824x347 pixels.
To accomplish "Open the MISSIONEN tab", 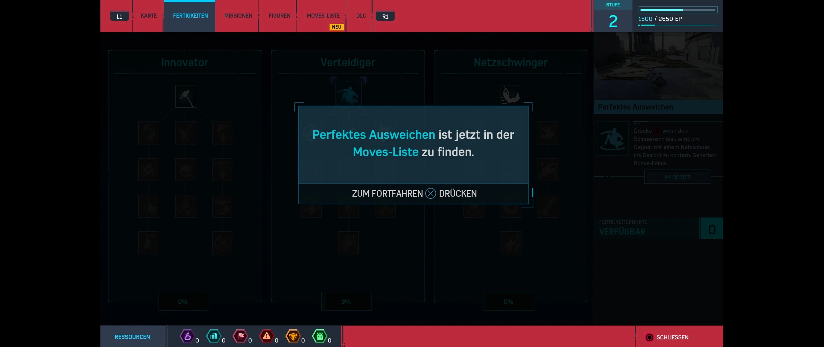I will pyautogui.click(x=238, y=16).
